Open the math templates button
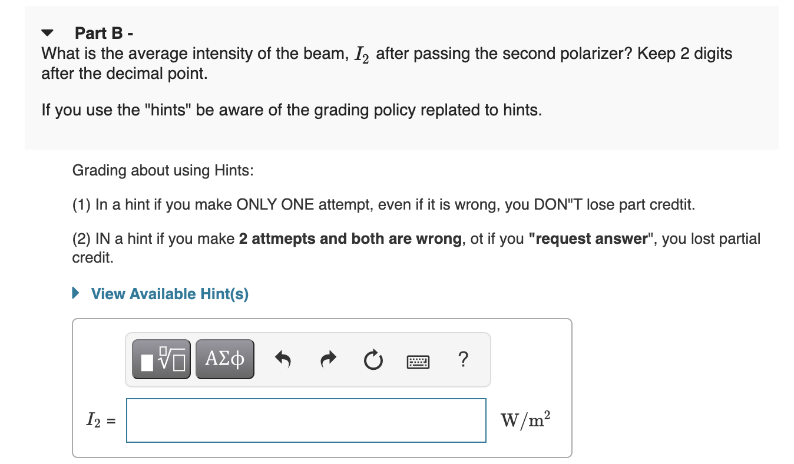The height and width of the screenshot is (464, 794). coord(161,359)
